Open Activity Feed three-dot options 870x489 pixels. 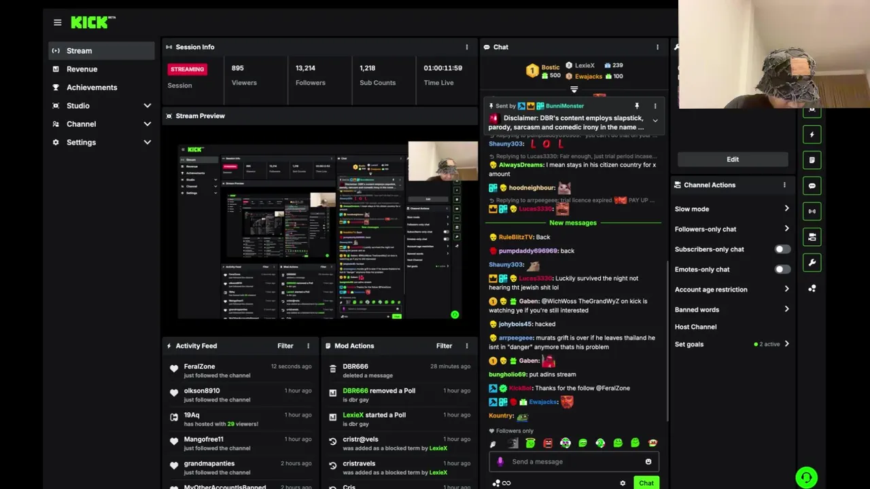308,346
